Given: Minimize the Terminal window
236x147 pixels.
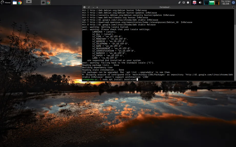Looking at the screenshot, I should [93, 7].
